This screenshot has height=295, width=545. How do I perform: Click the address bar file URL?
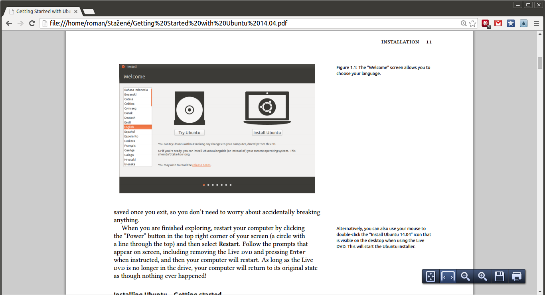click(168, 24)
